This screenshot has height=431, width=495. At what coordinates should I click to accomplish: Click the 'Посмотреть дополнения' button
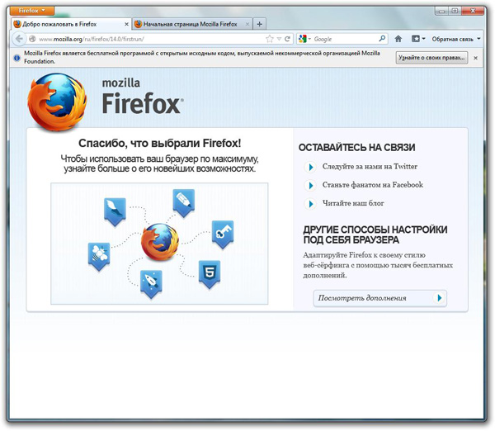pyautogui.click(x=379, y=298)
